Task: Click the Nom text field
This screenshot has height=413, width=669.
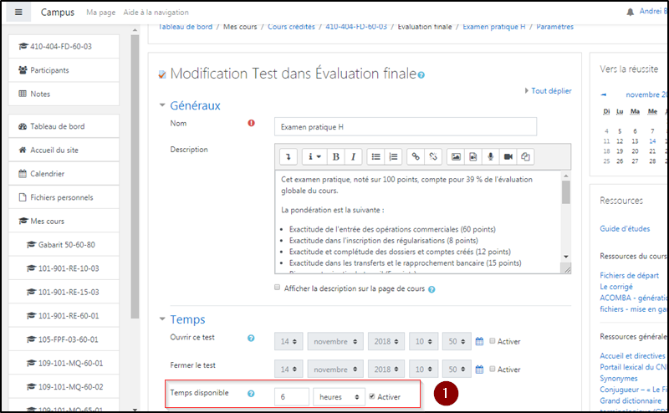Action: 405,126
